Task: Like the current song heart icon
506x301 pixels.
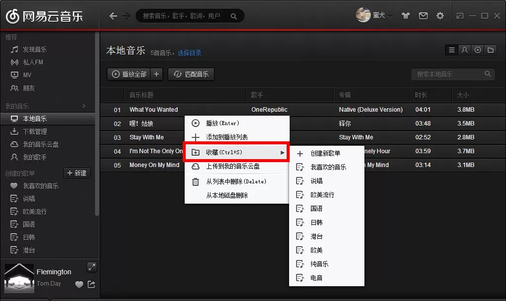Action: [x=79, y=285]
